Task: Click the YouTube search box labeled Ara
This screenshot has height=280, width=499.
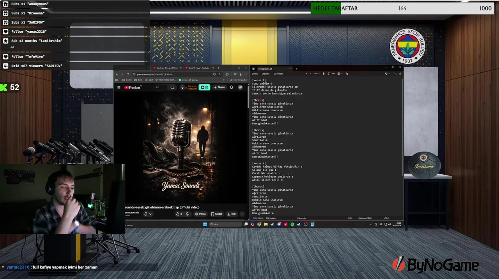Action: tap(160, 87)
